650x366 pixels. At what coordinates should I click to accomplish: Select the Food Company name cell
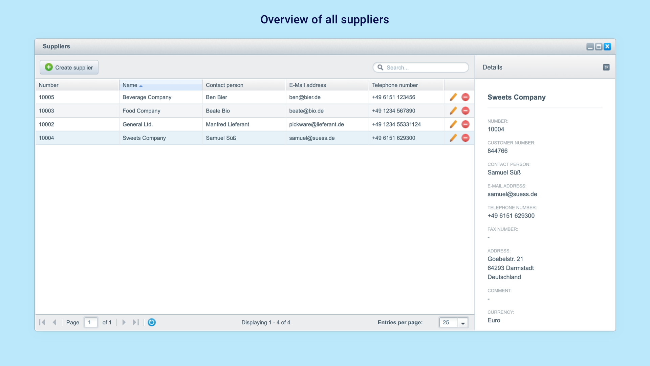click(x=160, y=111)
